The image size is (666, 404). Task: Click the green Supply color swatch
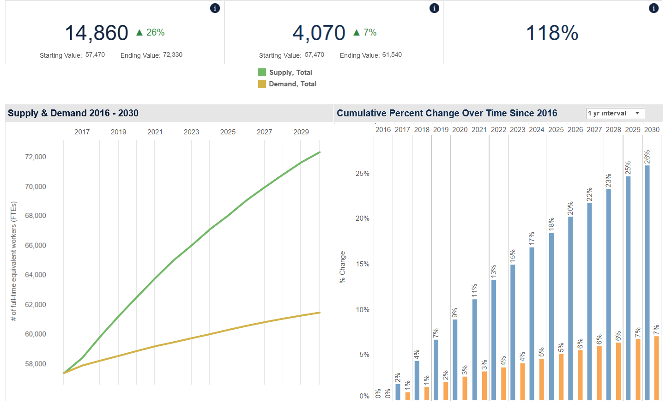point(262,72)
